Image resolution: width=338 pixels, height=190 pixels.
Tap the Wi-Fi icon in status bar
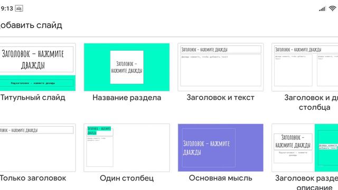[x=333, y=8]
